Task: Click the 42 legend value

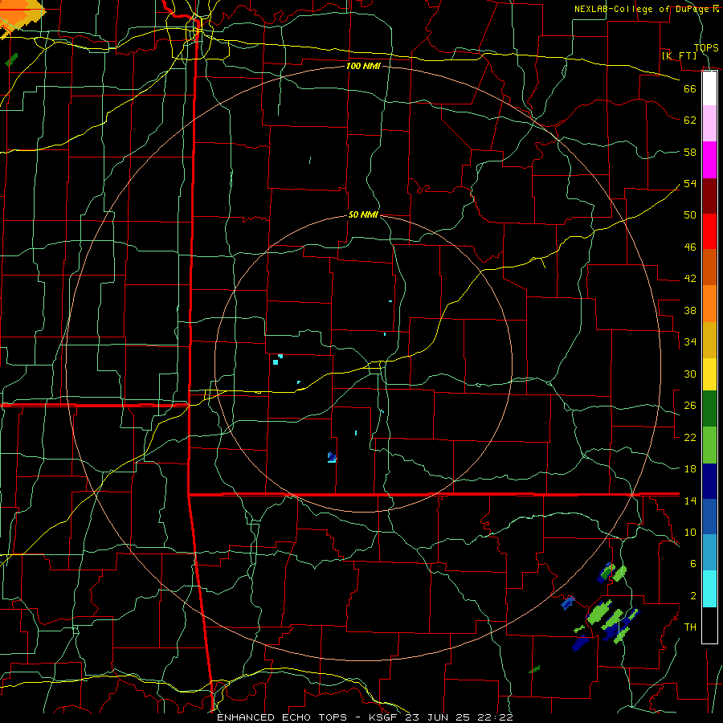Action: [690, 278]
